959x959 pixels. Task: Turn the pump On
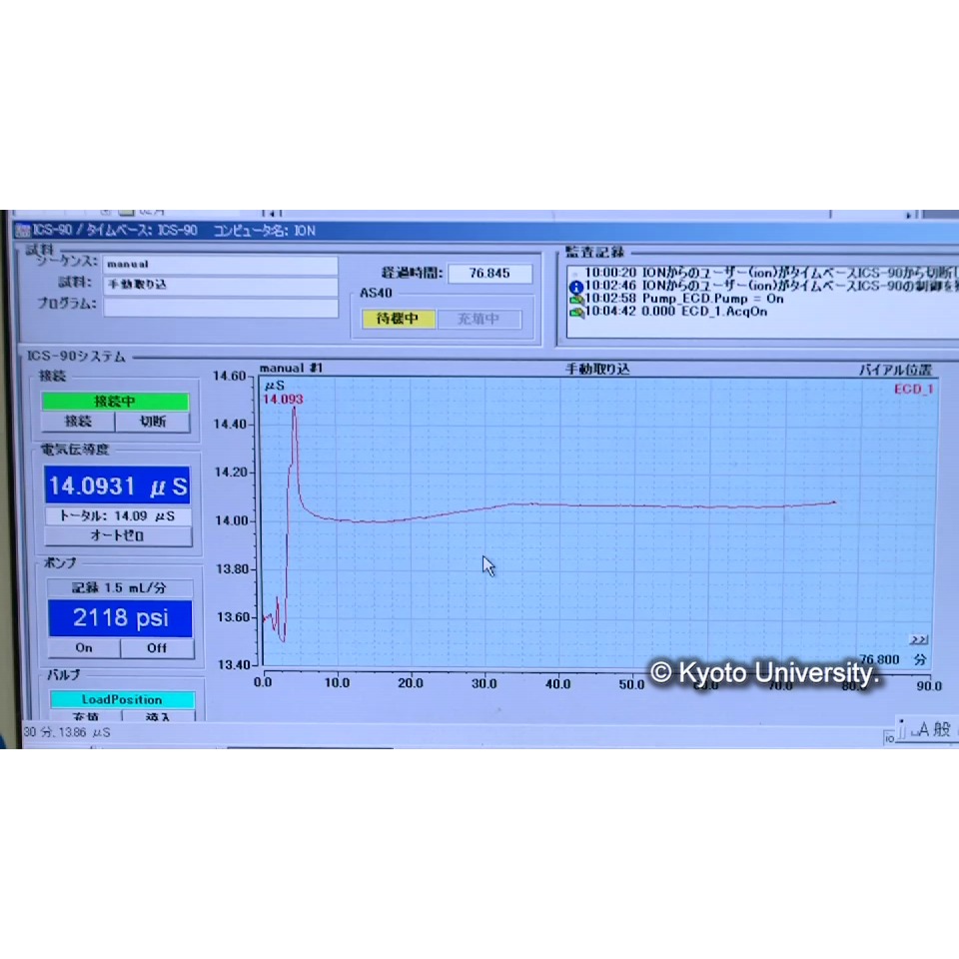83,648
